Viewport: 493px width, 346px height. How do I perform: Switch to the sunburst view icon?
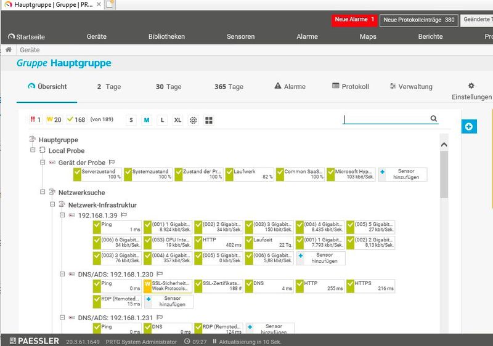pos(193,120)
